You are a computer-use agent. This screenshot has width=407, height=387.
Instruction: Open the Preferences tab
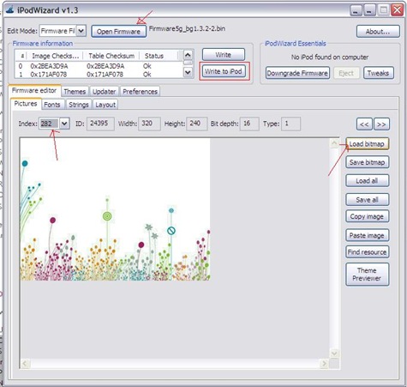coord(140,92)
